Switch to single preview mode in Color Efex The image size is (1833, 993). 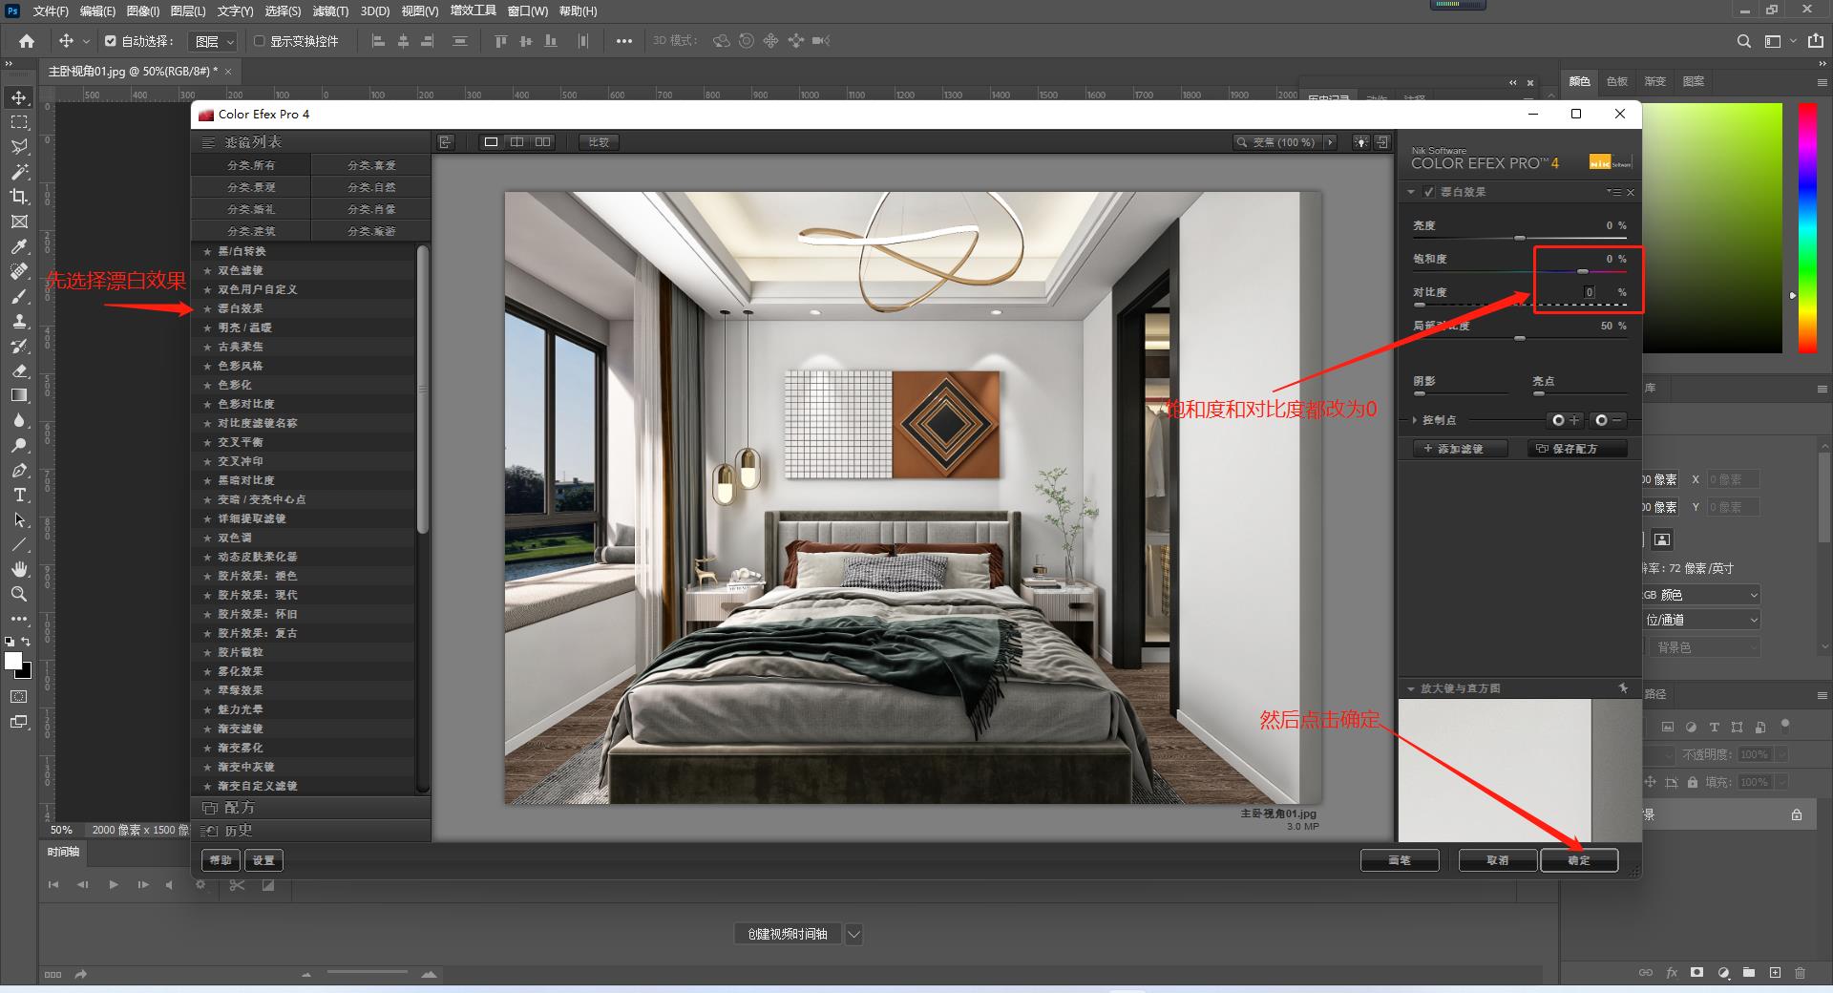click(x=491, y=141)
